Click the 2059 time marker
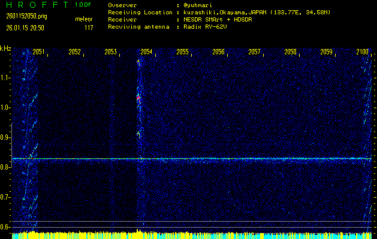 (x=326, y=52)
